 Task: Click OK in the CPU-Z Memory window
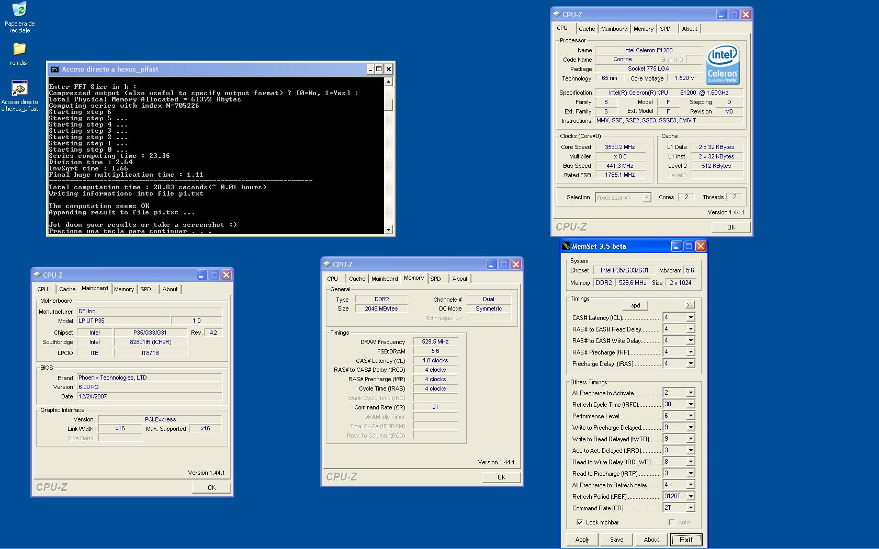(x=501, y=477)
